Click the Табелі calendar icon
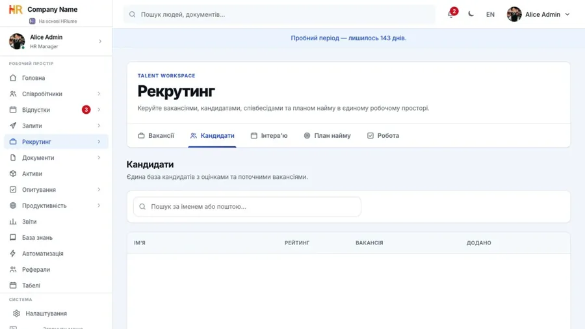 coord(13,285)
